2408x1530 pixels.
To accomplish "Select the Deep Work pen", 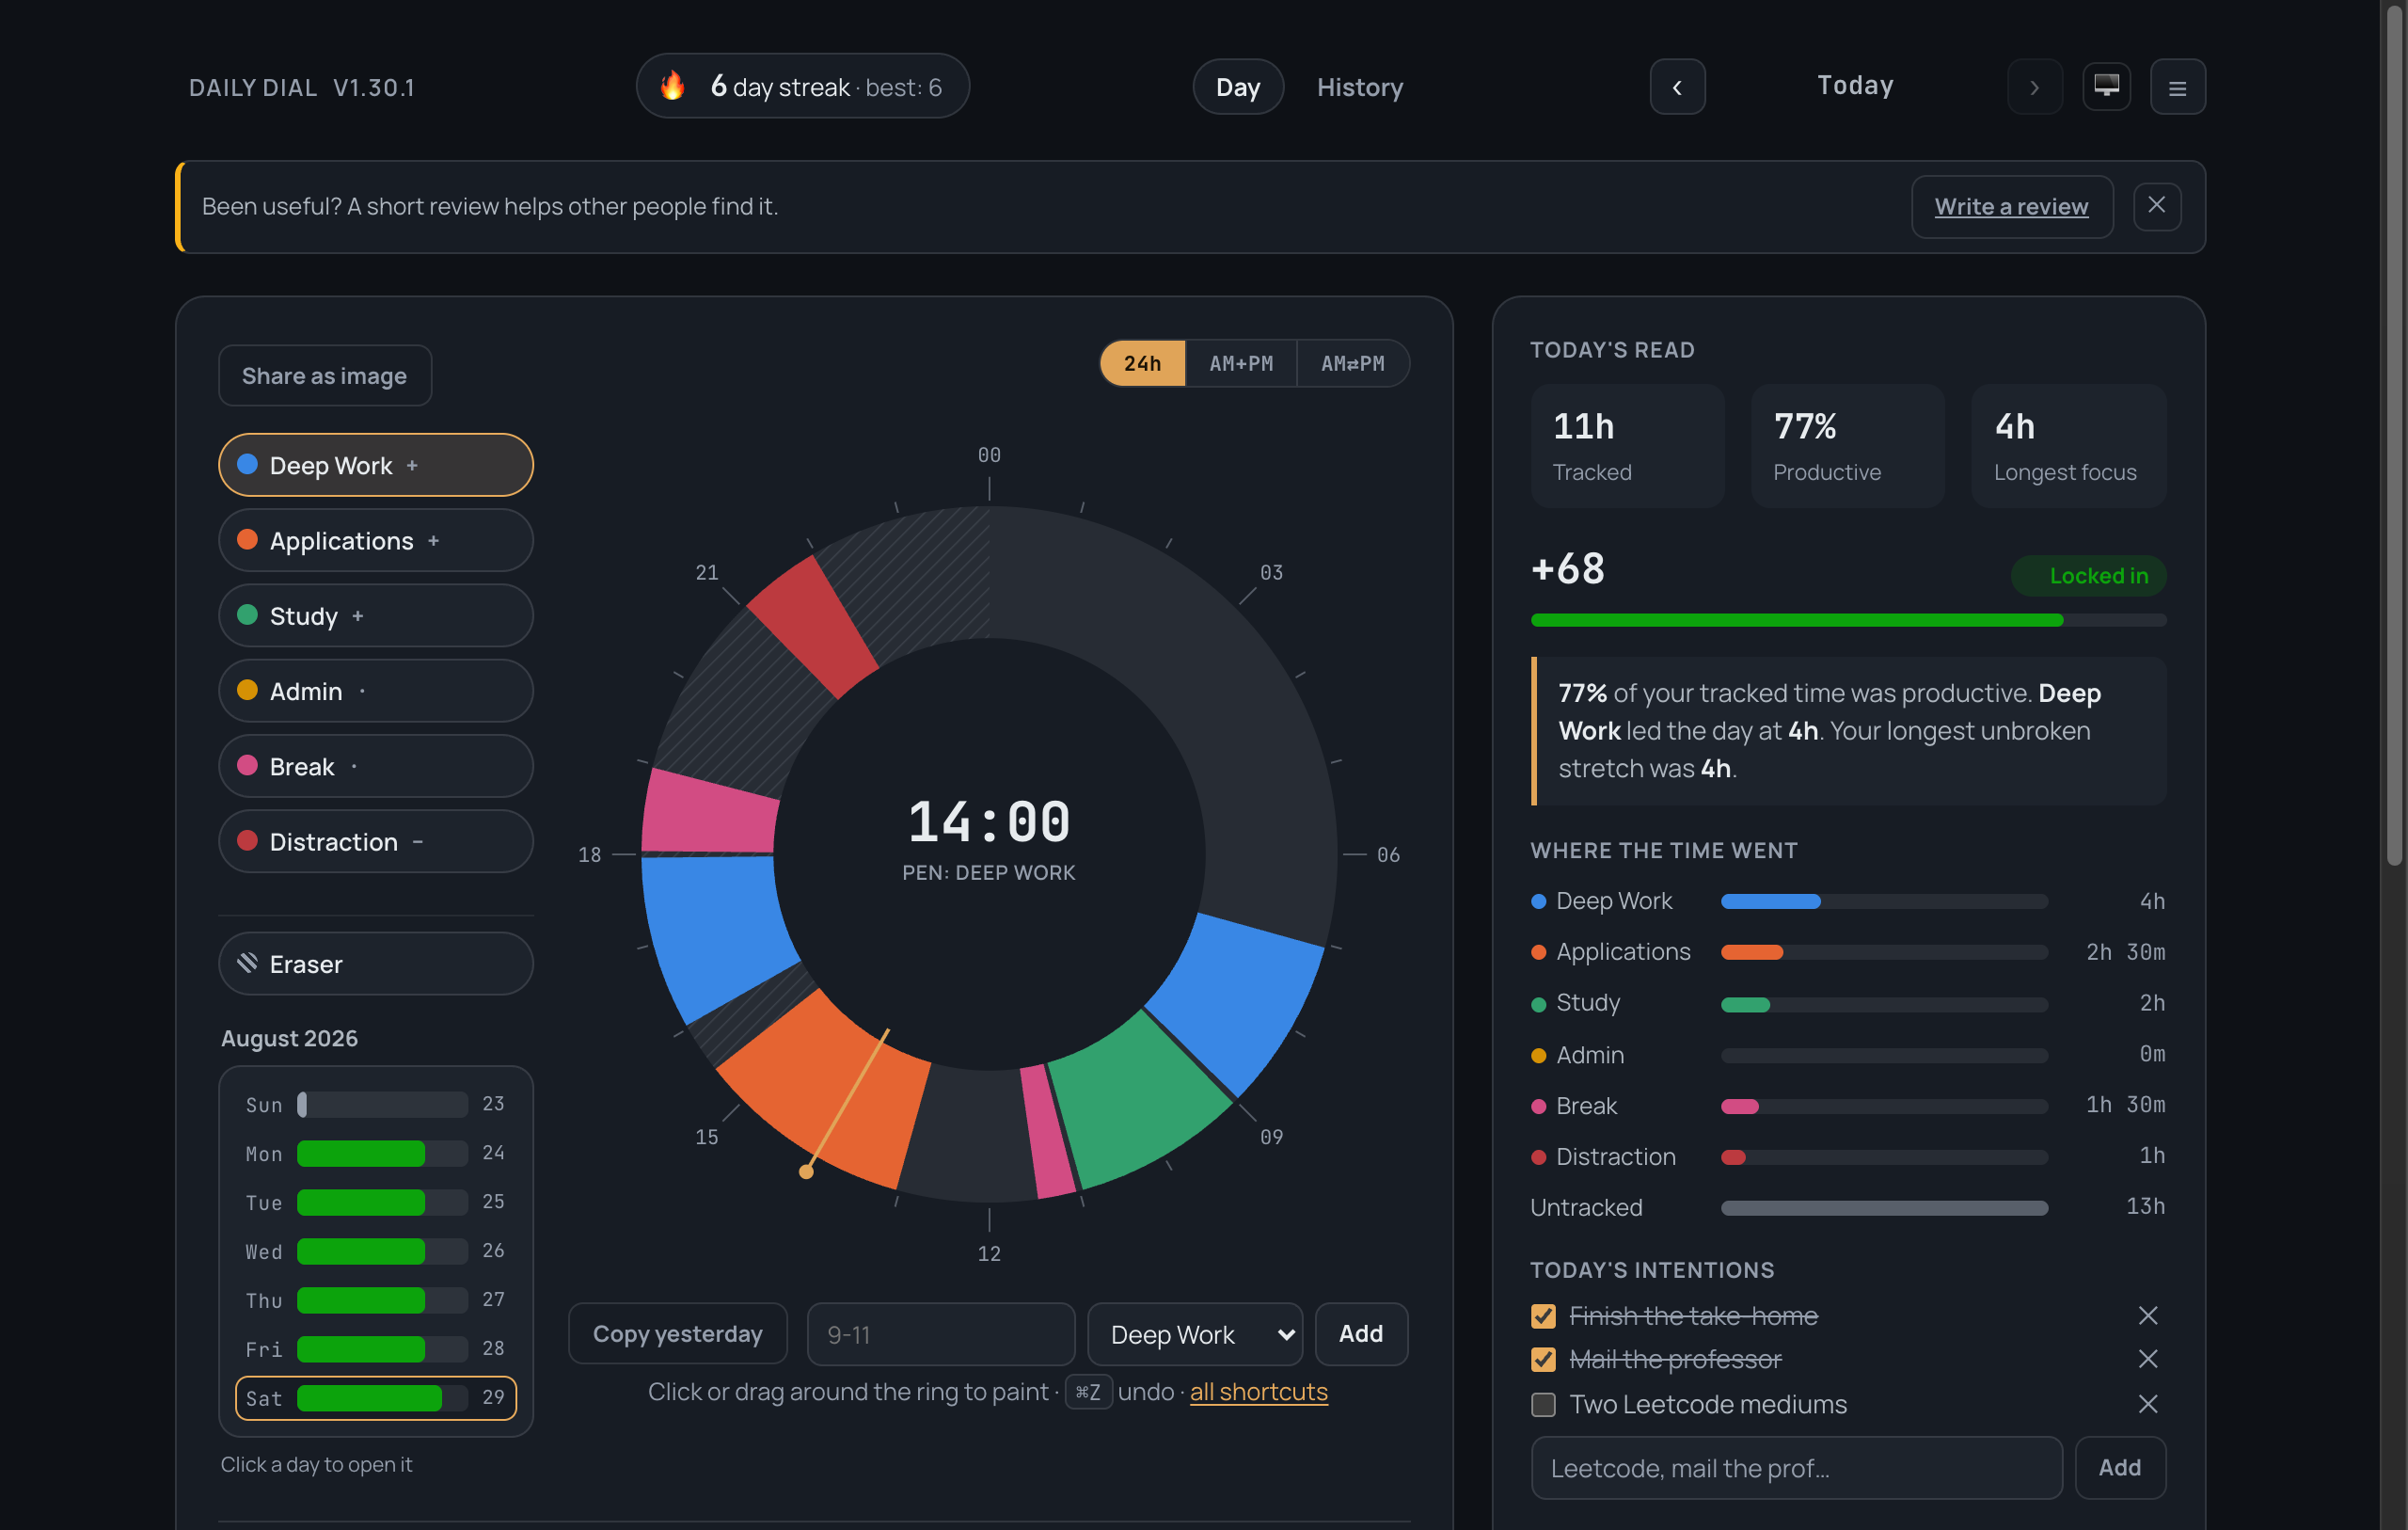I will pos(375,464).
